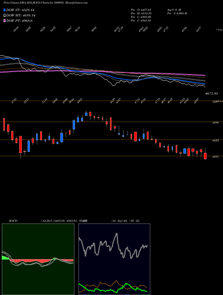Select the 'DOW MT: 4688.14' legend label
Screen dimensions: 223x295
pos(21,16)
